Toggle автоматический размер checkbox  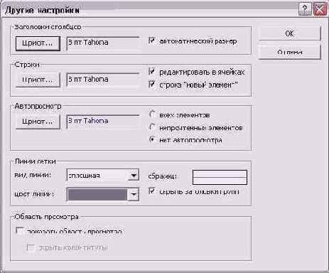click(x=152, y=41)
